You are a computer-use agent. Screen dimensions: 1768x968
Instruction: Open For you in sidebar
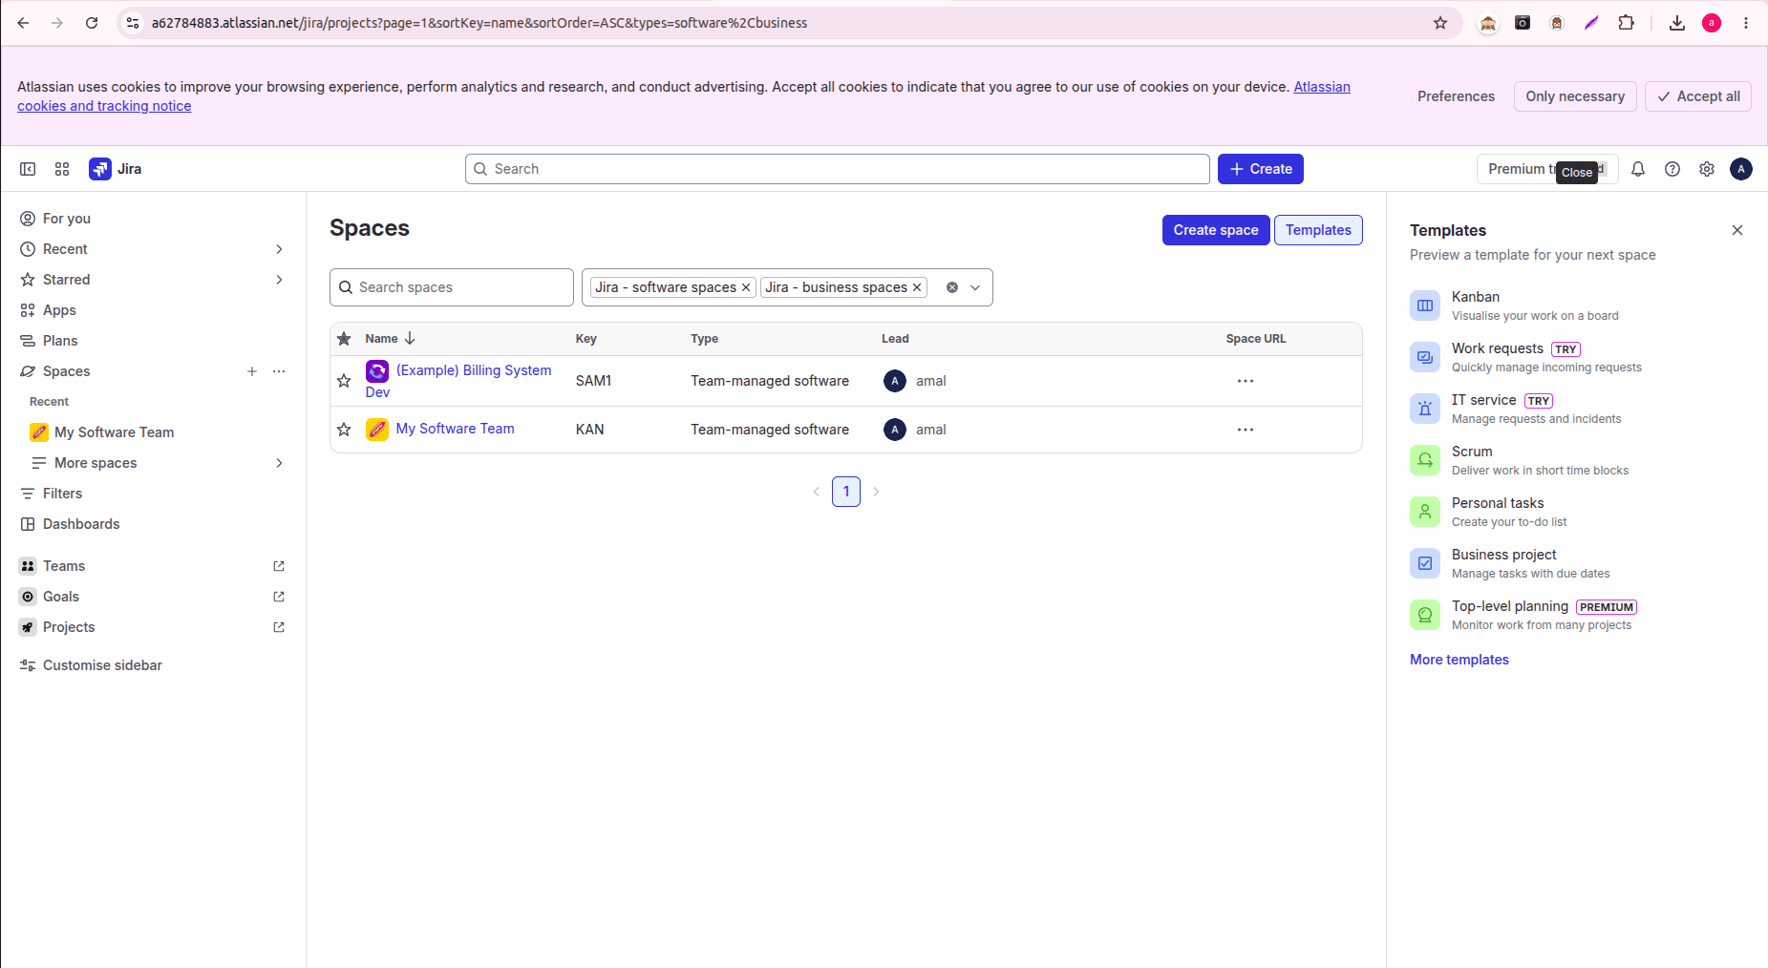coord(153,219)
